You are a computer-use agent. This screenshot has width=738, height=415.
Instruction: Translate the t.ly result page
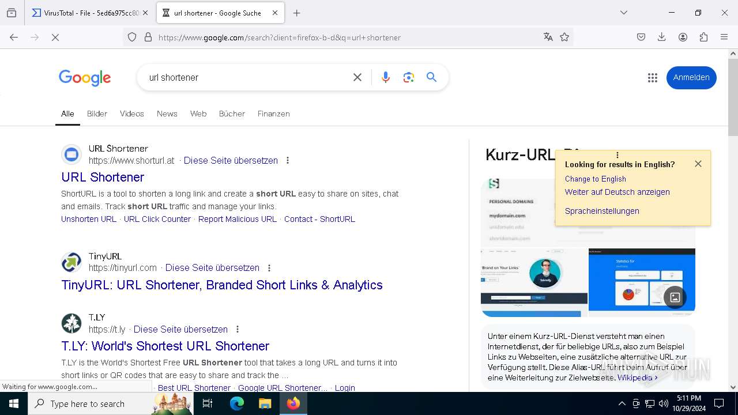click(x=180, y=329)
